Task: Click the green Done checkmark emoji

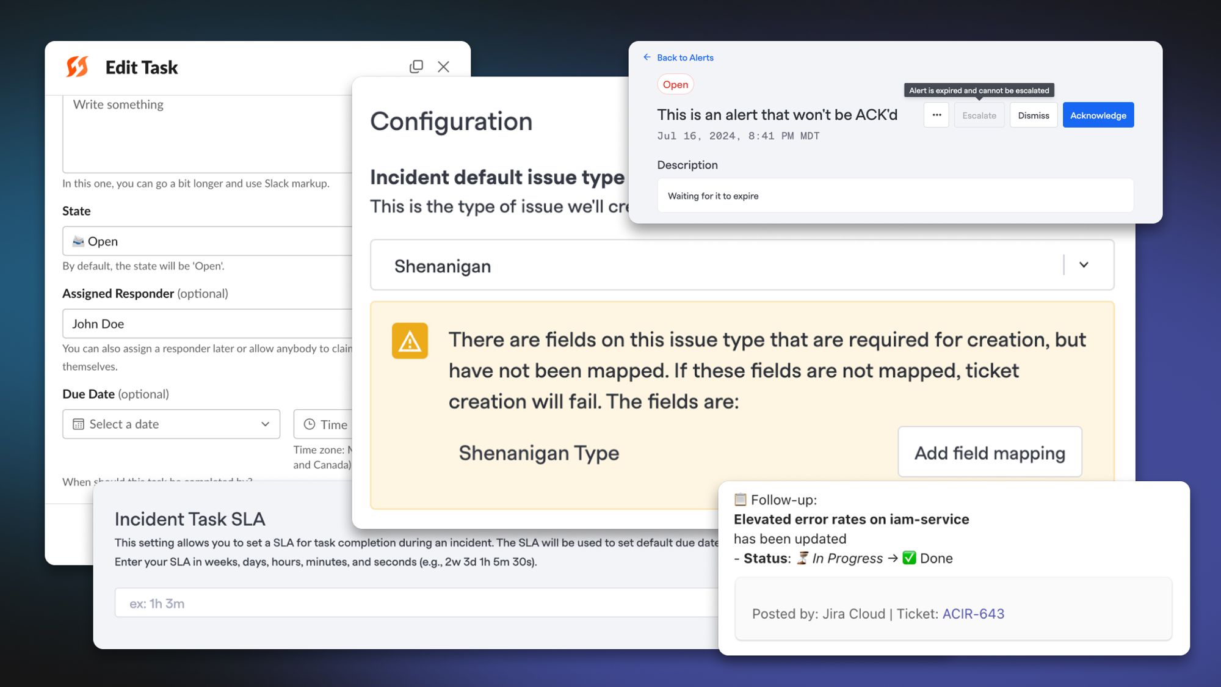Action: (909, 558)
